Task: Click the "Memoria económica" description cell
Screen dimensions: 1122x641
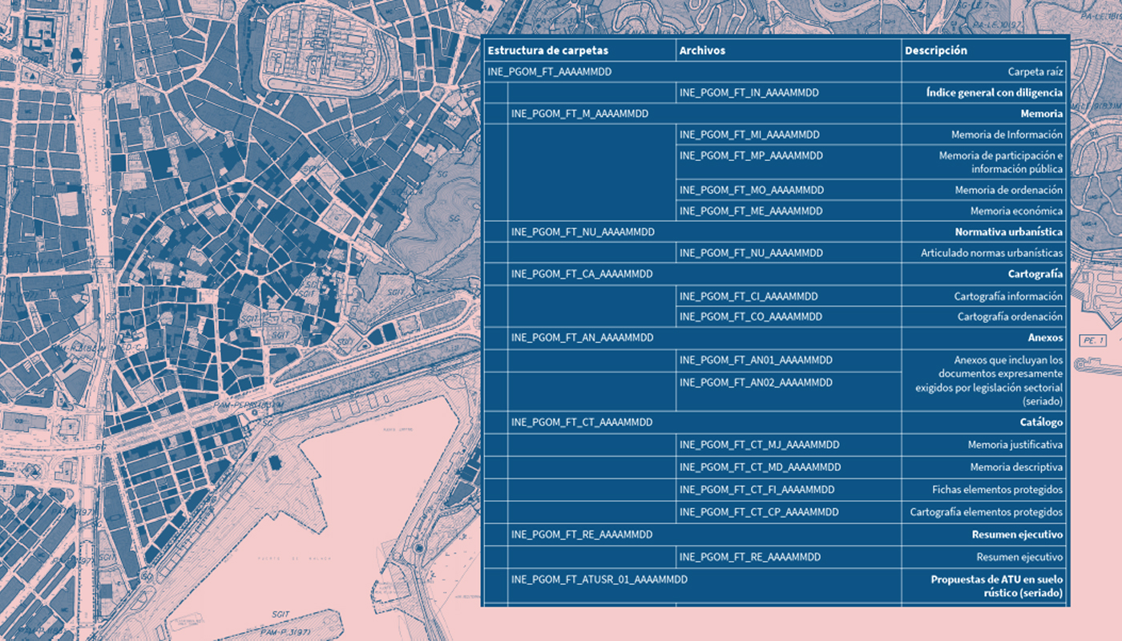Action: pyautogui.click(x=1016, y=212)
